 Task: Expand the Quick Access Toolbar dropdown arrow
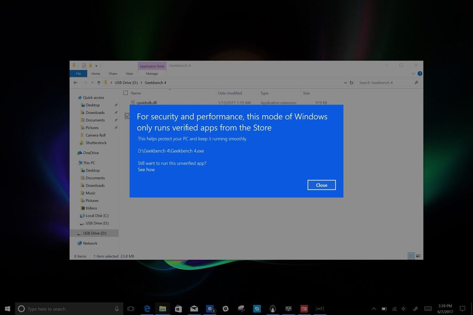(x=96, y=65)
